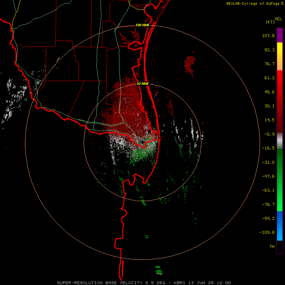285x285 pixels.
Task: Click the -78.7 value on velocity scale
Action: click(268, 205)
